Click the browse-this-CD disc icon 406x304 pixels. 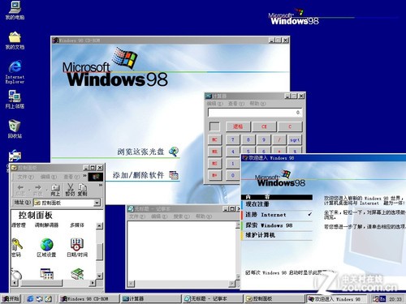174,152
